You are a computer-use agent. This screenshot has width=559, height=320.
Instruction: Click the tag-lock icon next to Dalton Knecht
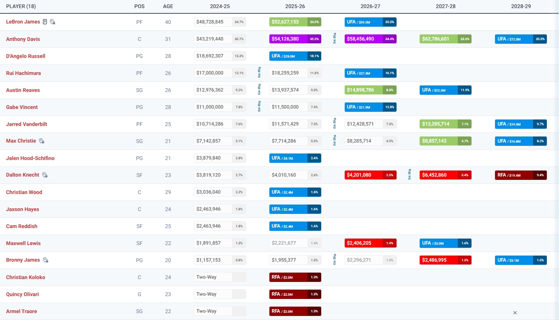pyautogui.click(x=45, y=175)
